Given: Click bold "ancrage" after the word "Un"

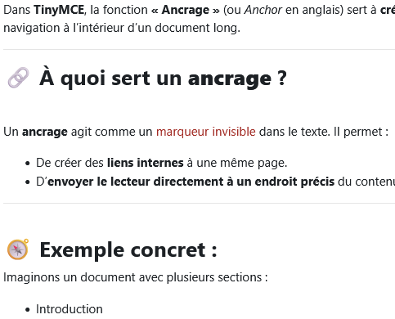Looking at the screenshot, I should pos(45,132).
